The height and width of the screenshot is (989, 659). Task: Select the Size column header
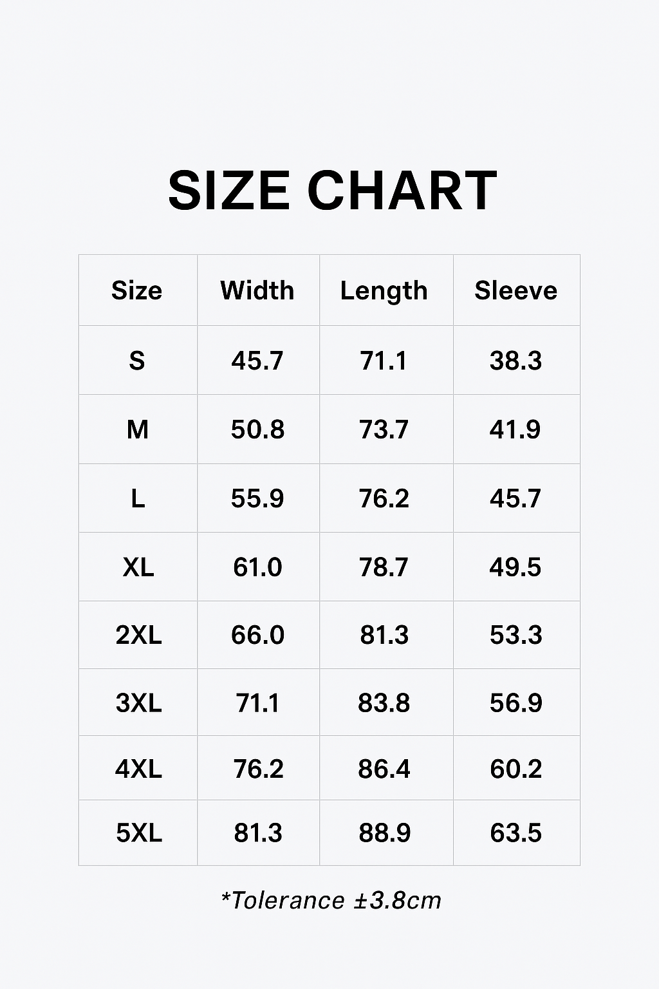[137, 290]
